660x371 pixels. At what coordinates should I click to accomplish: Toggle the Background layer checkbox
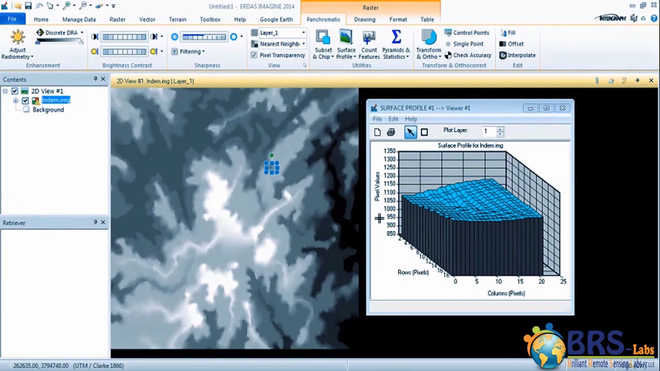click(x=26, y=110)
